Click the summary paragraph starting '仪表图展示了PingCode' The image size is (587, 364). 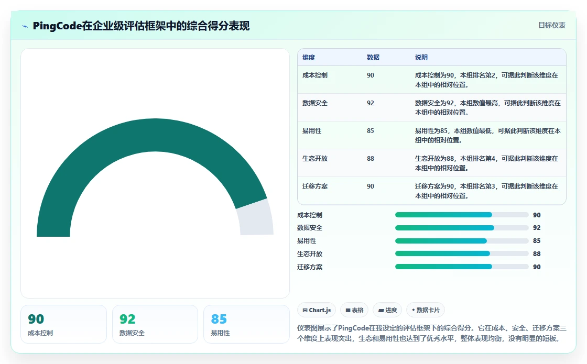[x=432, y=333]
